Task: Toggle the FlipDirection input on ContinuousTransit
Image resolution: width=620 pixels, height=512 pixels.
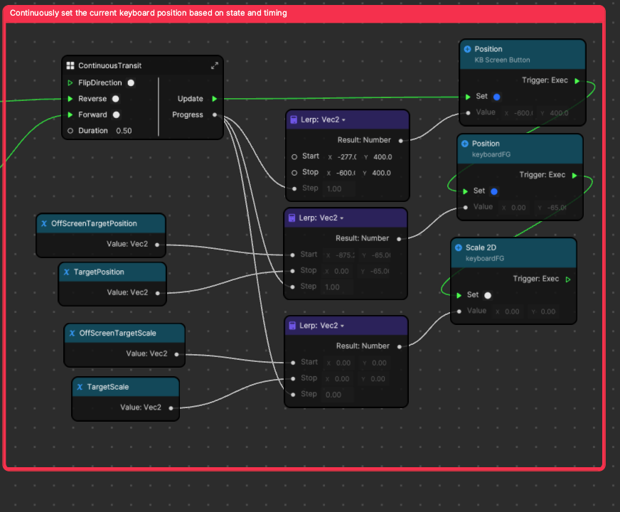Action: point(131,83)
